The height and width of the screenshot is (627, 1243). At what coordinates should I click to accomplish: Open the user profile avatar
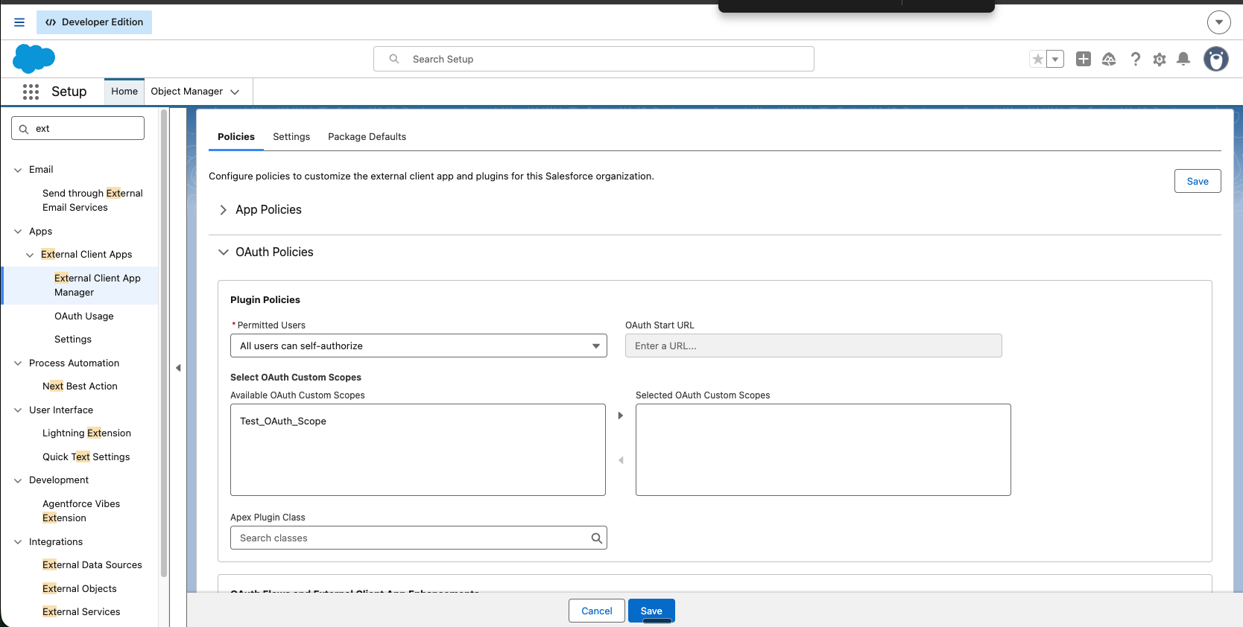pos(1216,59)
